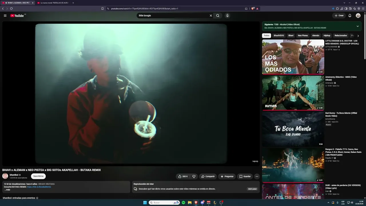Open a new browser tab
The image size is (366, 206).
(73, 3)
